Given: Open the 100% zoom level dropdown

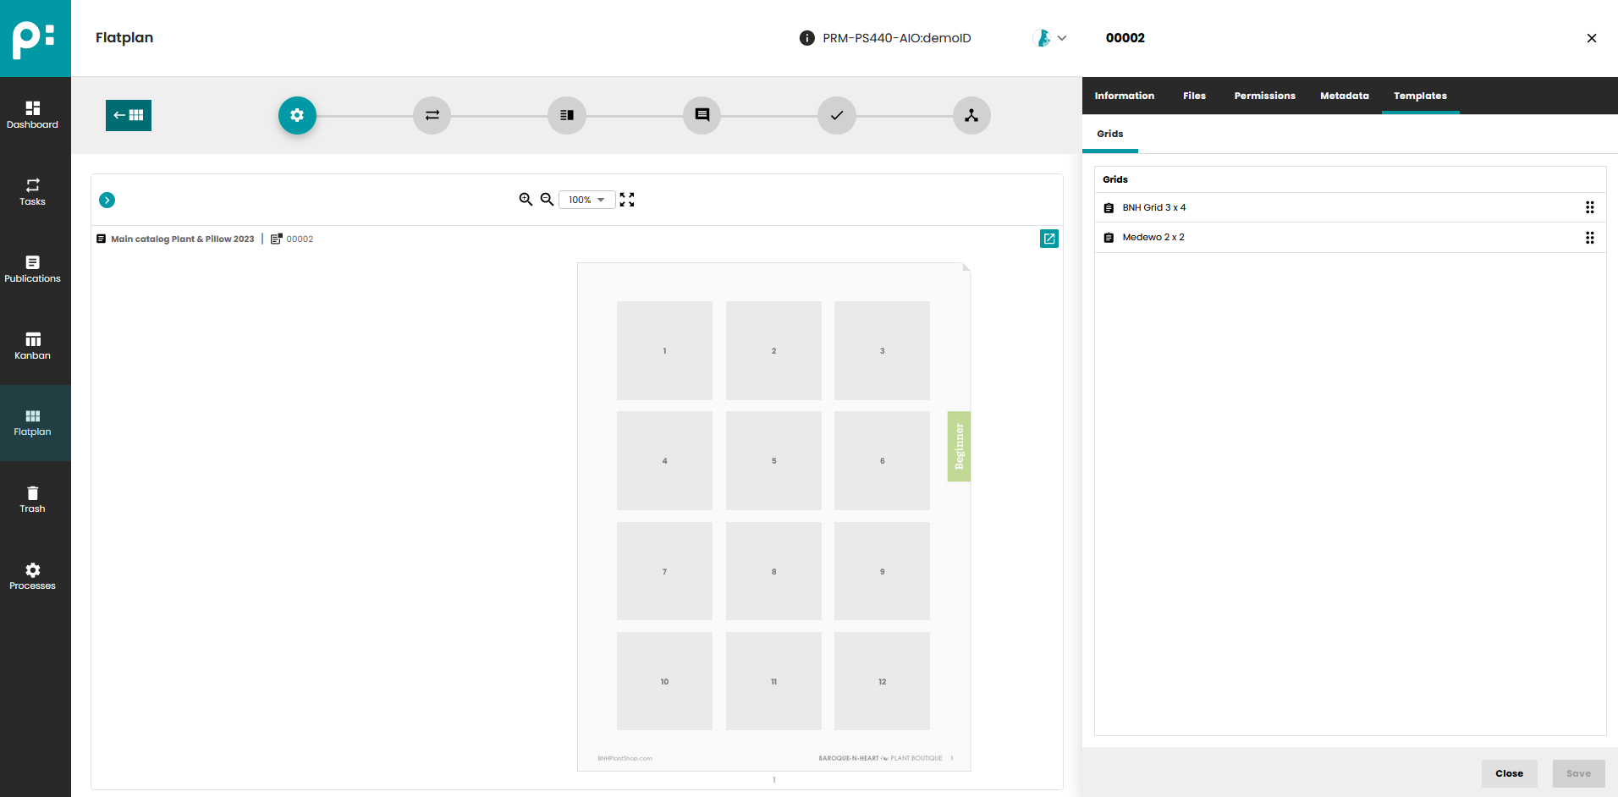Looking at the screenshot, I should point(586,200).
